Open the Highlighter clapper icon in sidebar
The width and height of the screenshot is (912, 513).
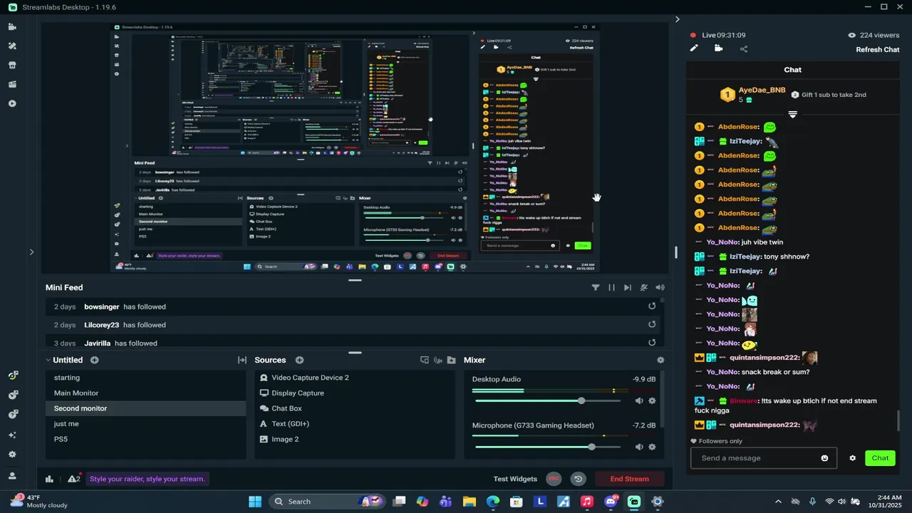[12, 85]
